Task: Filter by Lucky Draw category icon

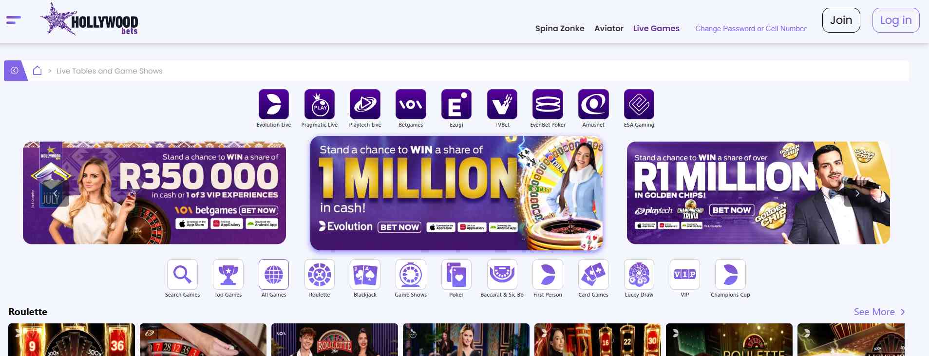Action: (x=639, y=275)
